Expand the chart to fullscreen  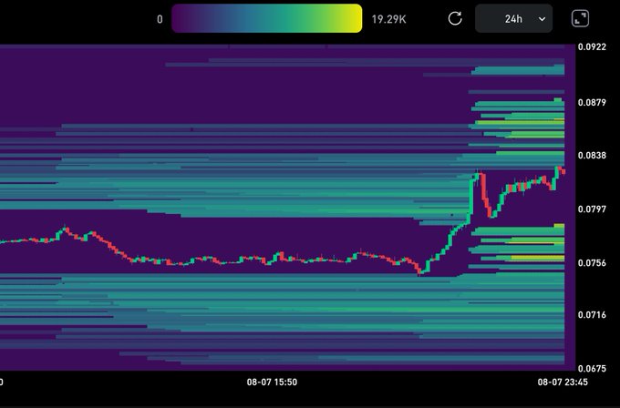[x=580, y=18]
